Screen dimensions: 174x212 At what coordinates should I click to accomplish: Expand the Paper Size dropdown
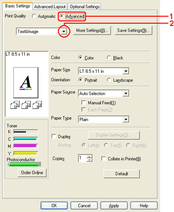tap(126, 71)
